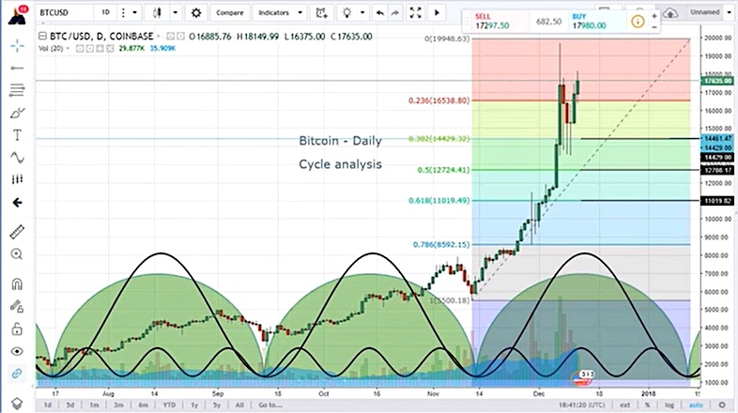The height and width of the screenshot is (413, 738).
Task: Select the 5y time range
Action: tap(217, 405)
